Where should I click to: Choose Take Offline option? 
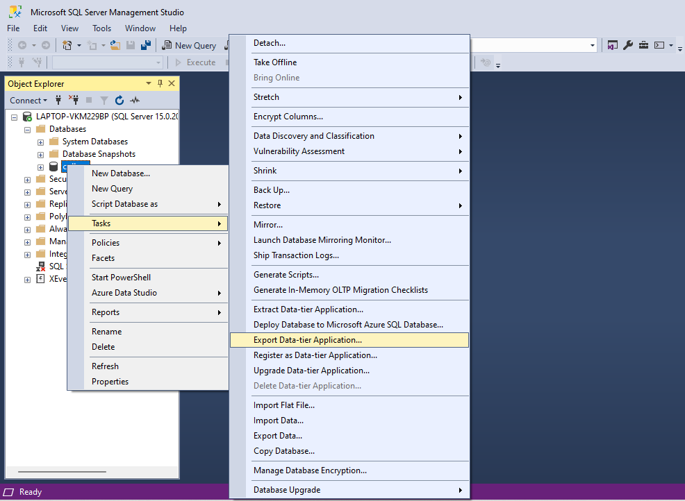[x=349, y=62]
